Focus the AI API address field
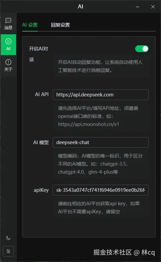The image size is (161, 262). click(x=101, y=95)
